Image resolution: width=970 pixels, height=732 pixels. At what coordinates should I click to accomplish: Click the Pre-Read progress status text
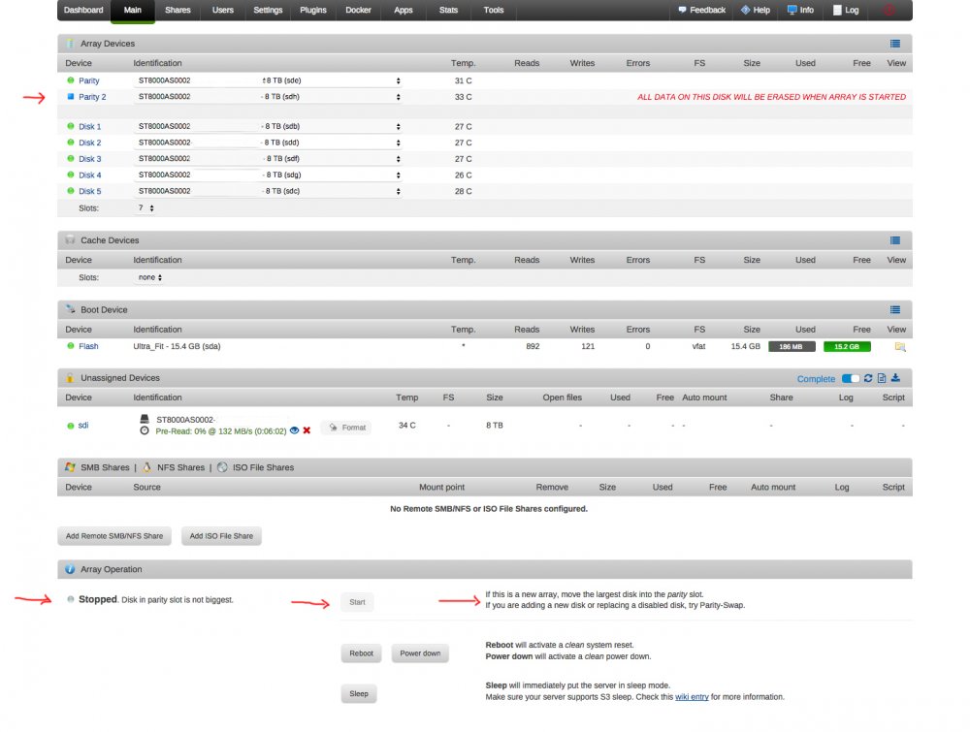pyautogui.click(x=221, y=430)
